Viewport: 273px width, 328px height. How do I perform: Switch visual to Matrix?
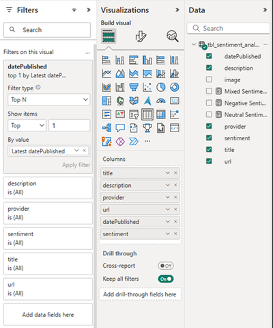click(x=161, y=114)
